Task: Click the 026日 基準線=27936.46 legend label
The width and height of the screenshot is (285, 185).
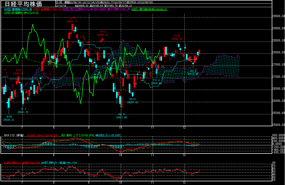Action: click(x=18, y=9)
